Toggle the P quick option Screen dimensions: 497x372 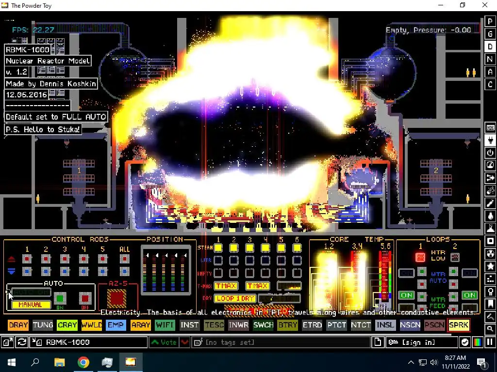(x=490, y=21)
